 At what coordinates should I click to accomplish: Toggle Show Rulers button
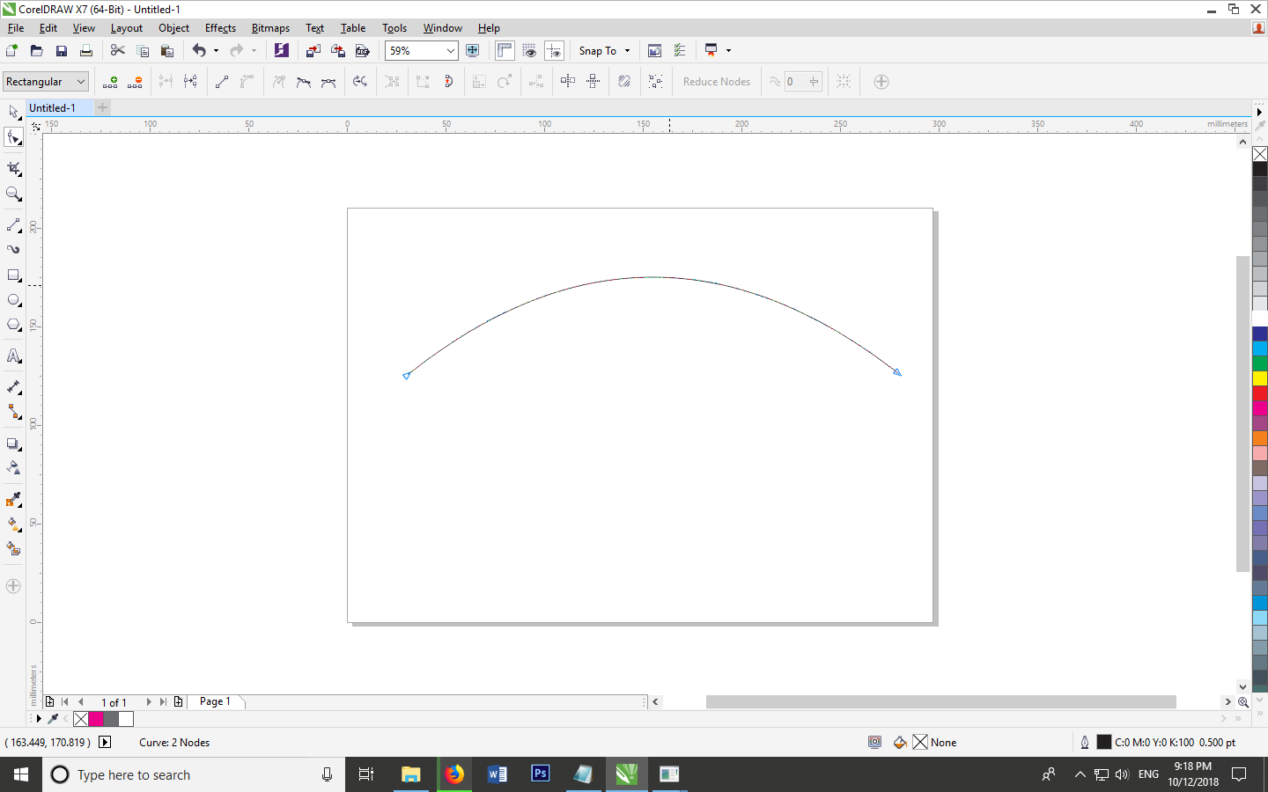[505, 51]
